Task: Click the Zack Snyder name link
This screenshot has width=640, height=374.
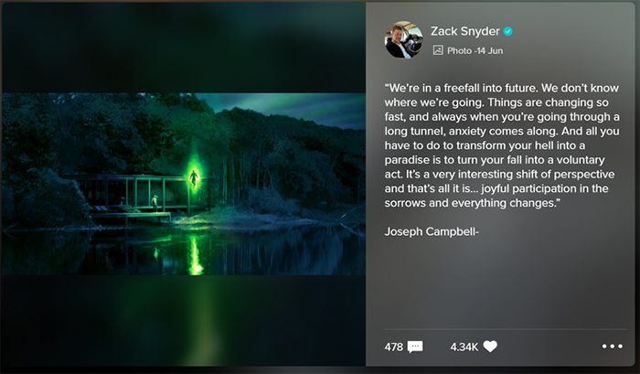Action: (x=464, y=31)
